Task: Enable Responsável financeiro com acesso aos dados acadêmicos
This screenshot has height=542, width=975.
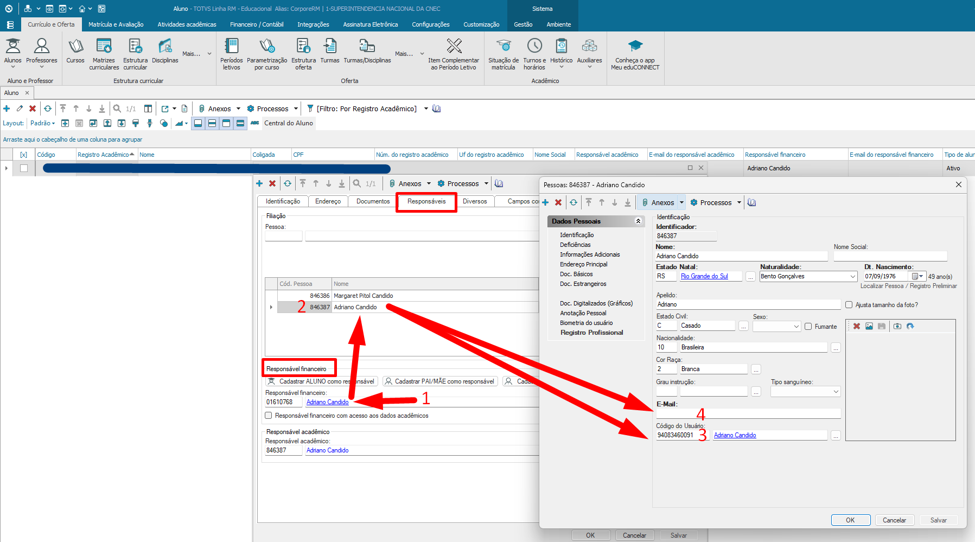Action: 269,416
